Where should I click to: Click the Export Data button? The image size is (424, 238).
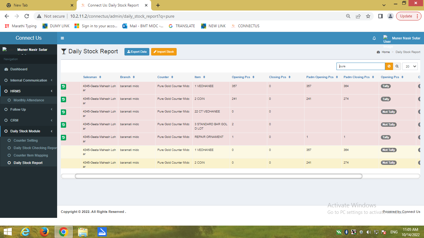pyautogui.click(x=137, y=52)
